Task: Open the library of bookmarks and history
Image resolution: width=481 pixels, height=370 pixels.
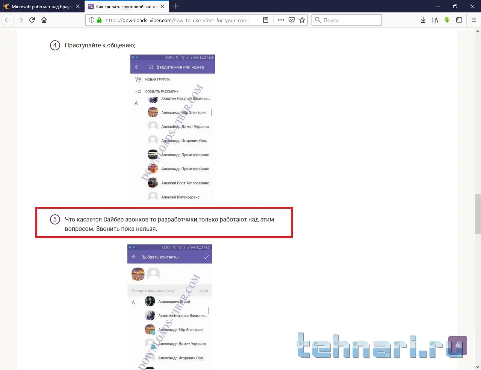Action: [x=435, y=20]
